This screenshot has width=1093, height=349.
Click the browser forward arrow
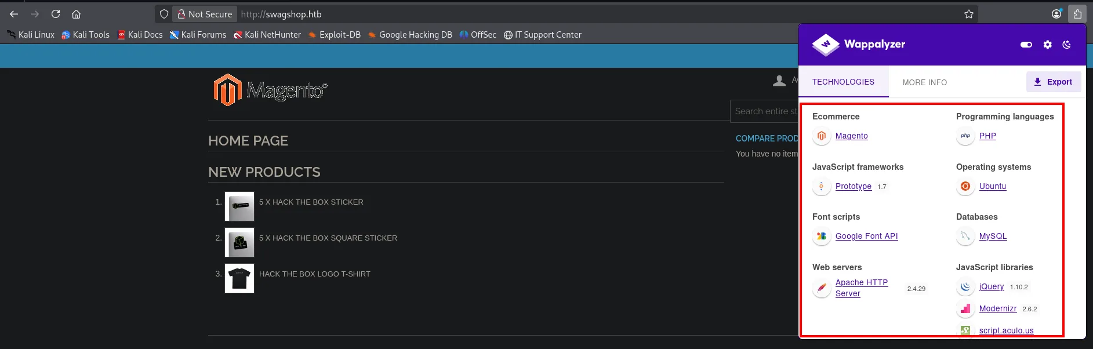(35, 14)
